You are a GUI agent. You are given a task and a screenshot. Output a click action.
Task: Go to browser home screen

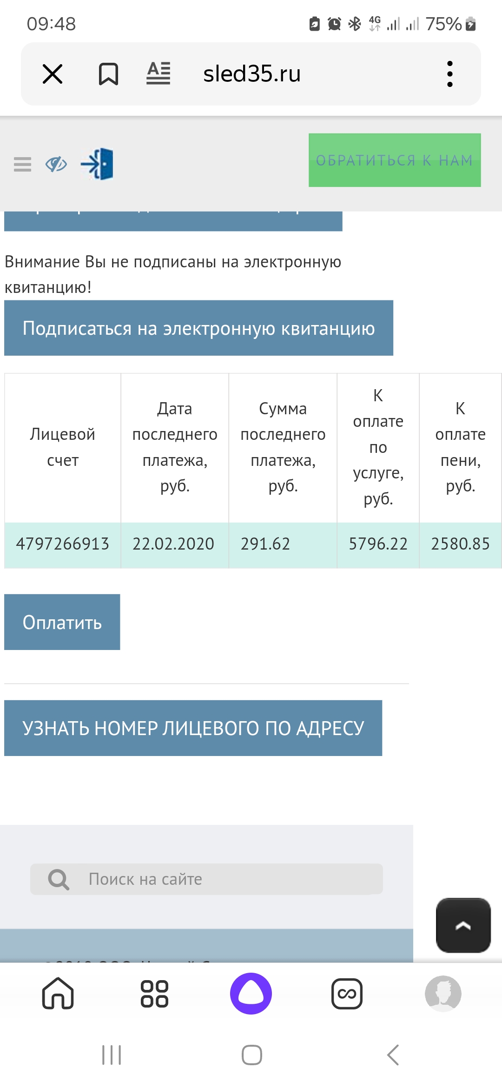pos(58,994)
